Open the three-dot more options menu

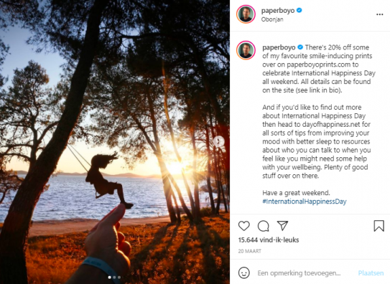click(x=380, y=14)
